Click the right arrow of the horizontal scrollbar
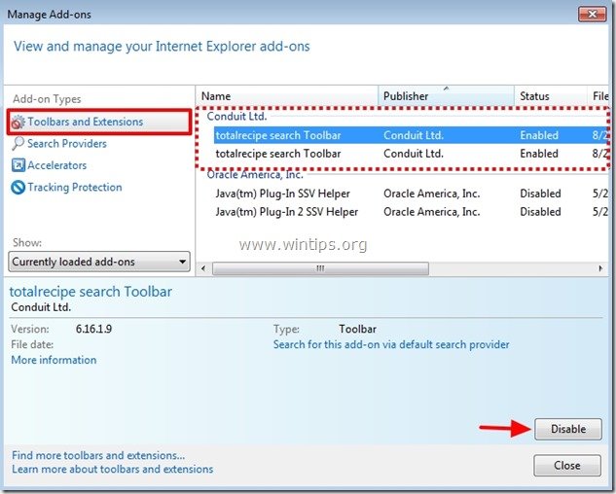 [600, 268]
